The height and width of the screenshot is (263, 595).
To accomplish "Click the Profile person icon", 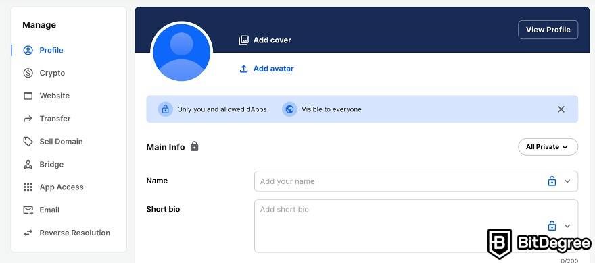I will tap(28, 50).
